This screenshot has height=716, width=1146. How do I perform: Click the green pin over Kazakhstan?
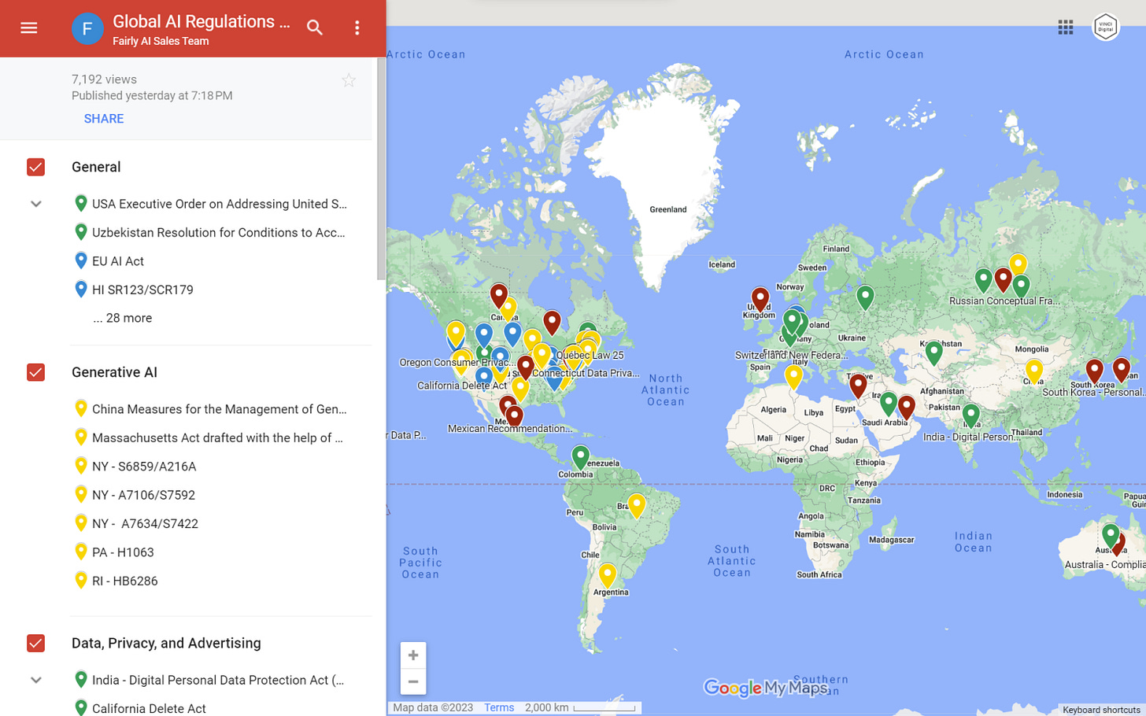[x=933, y=353]
